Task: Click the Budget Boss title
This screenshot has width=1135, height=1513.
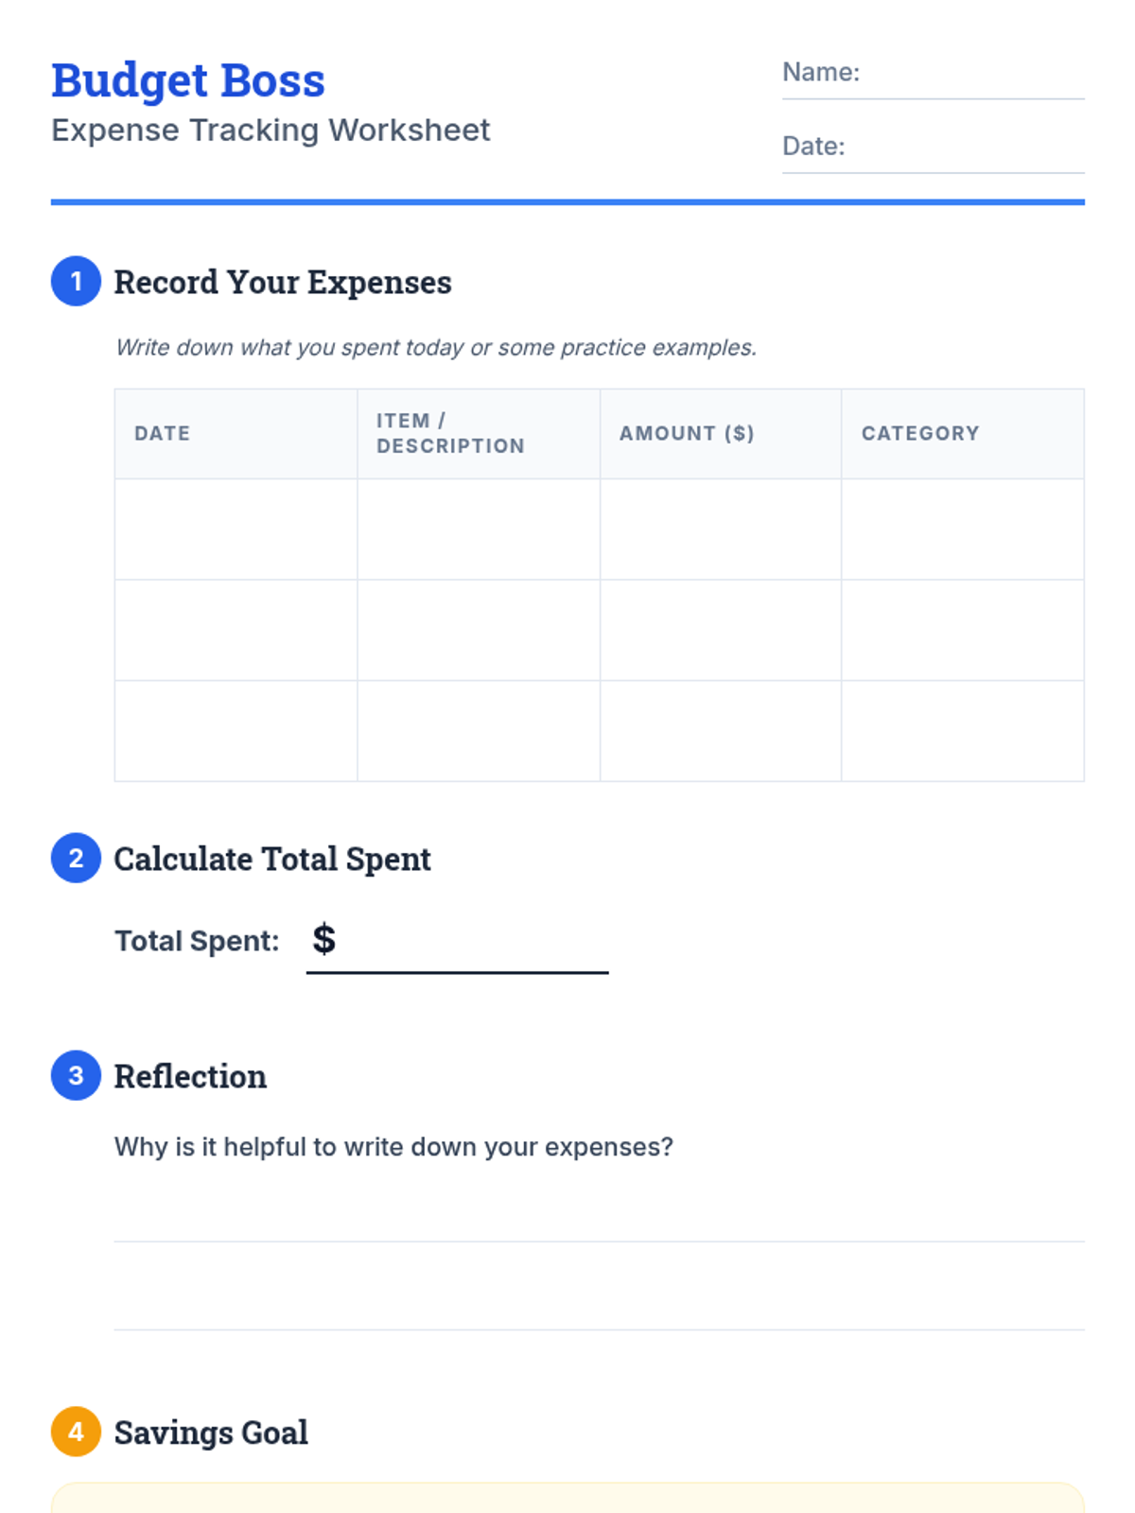Action: click(x=187, y=81)
